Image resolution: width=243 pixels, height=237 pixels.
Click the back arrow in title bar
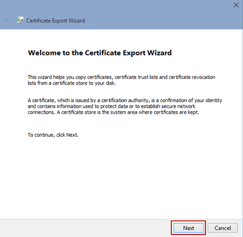(7, 21)
